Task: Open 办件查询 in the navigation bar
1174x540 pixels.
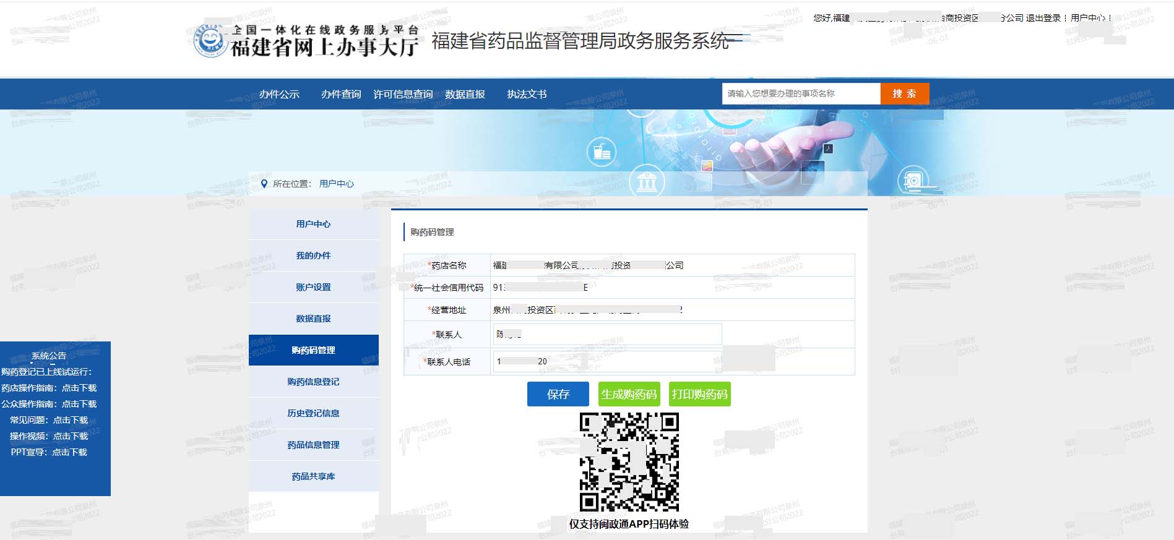Action: (x=341, y=94)
